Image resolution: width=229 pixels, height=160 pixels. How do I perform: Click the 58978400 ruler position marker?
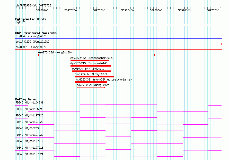[x=127, y=11]
